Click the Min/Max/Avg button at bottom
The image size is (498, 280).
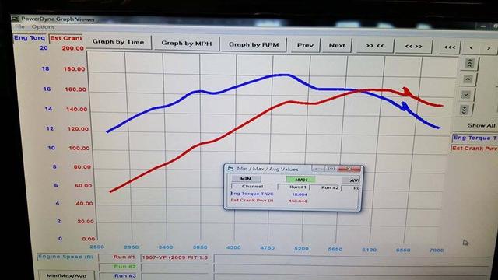point(66,275)
